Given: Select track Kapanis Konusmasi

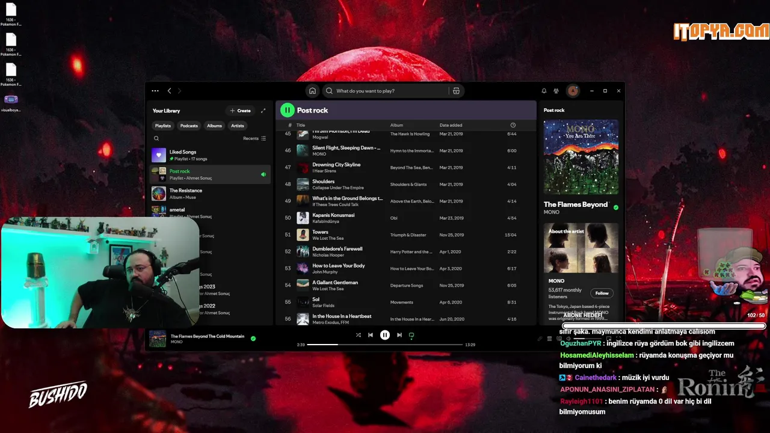Looking at the screenshot, I should point(405,218).
